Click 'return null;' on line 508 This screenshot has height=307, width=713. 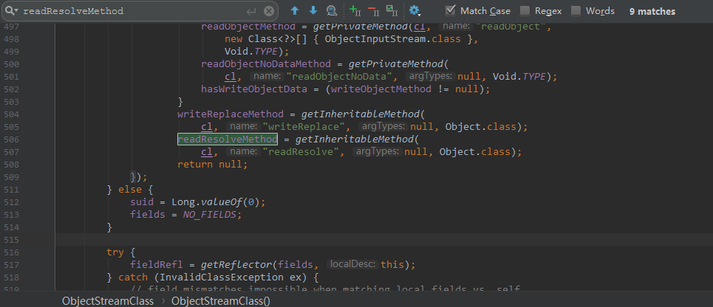point(212,165)
